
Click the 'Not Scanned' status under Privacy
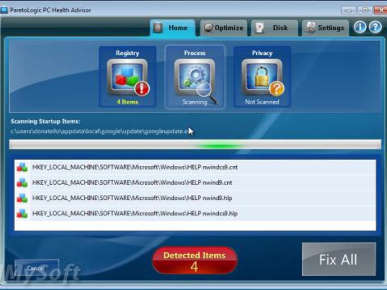coord(262,102)
